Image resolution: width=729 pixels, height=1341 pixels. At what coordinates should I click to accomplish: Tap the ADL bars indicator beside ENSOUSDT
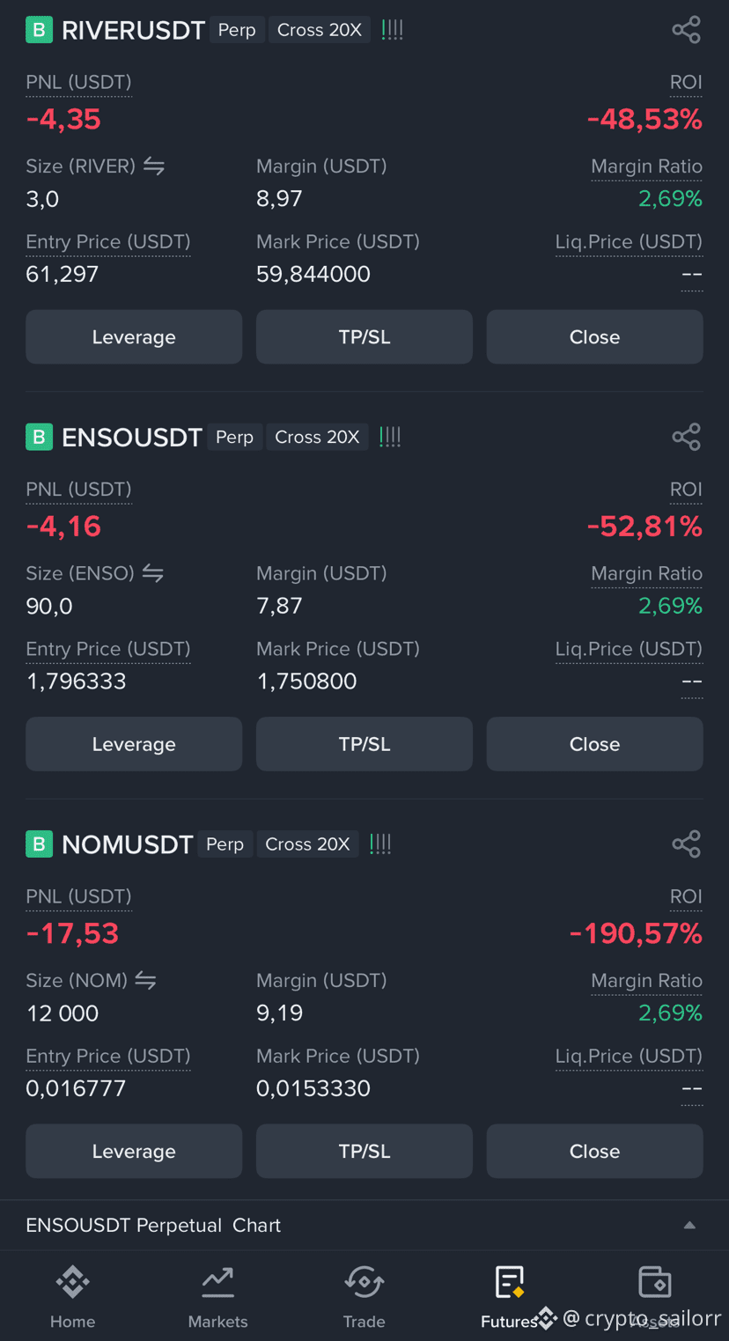(390, 437)
